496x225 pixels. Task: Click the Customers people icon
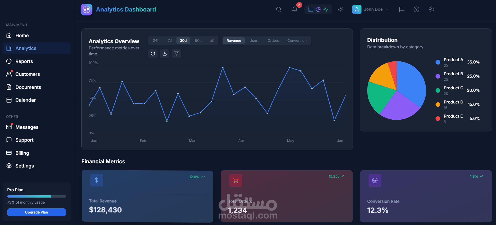click(x=9, y=74)
